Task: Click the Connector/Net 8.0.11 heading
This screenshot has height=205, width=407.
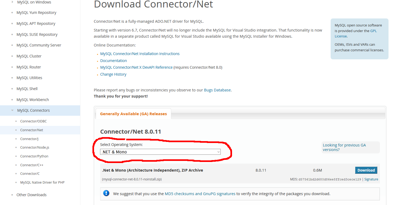Action: click(x=130, y=131)
